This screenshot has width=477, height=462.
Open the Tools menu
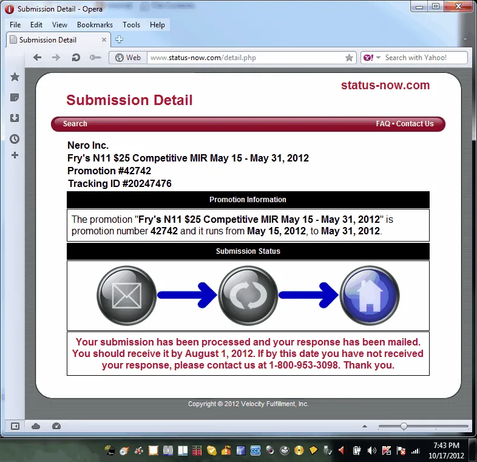pos(132,25)
